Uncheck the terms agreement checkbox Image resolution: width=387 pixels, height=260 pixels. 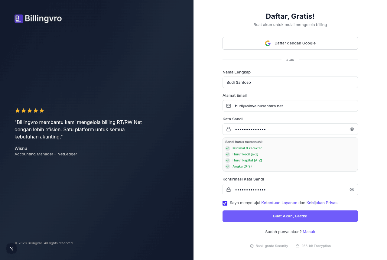point(225,203)
